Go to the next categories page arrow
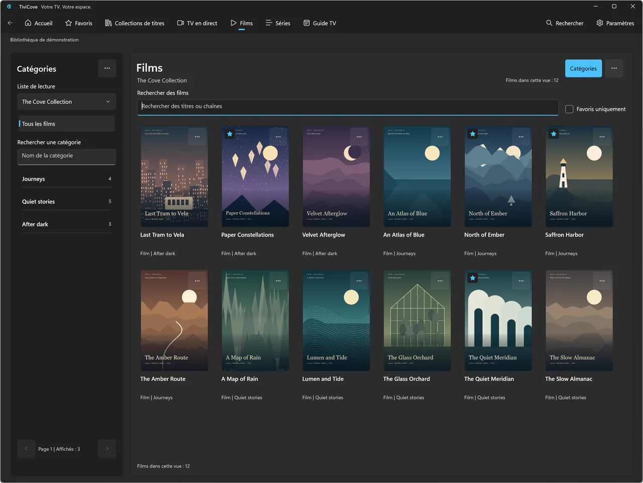 tap(107, 449)
